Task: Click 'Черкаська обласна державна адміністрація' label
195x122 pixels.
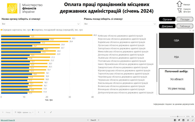Action: coord(121,80)
